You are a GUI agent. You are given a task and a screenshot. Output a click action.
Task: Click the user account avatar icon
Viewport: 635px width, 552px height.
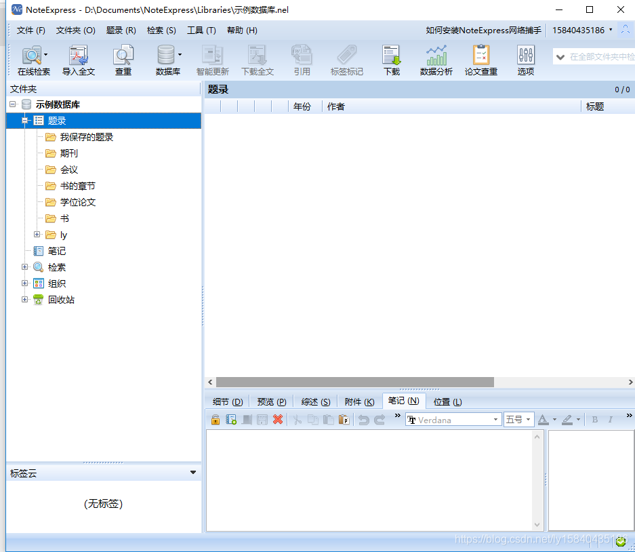pyautogui.click(x=626, y=30)
